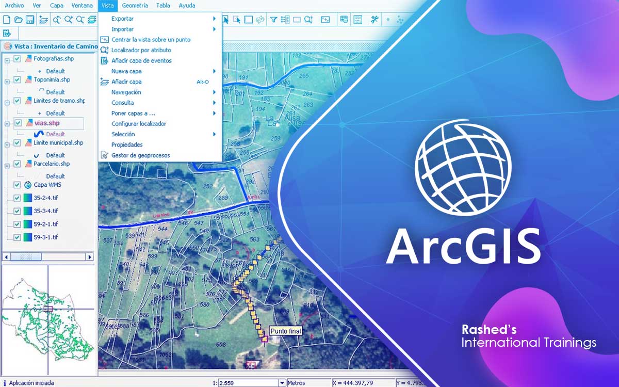Toggle the Limites de tramo.shp checkbox
619x387 pixels.
[18, 101]
